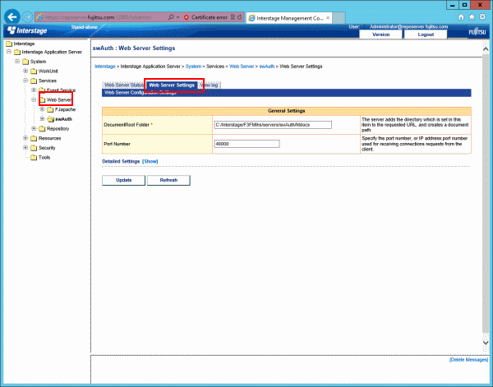Click the browser forward arrow
Screen dimensions: 493x387
coord(28,17)
